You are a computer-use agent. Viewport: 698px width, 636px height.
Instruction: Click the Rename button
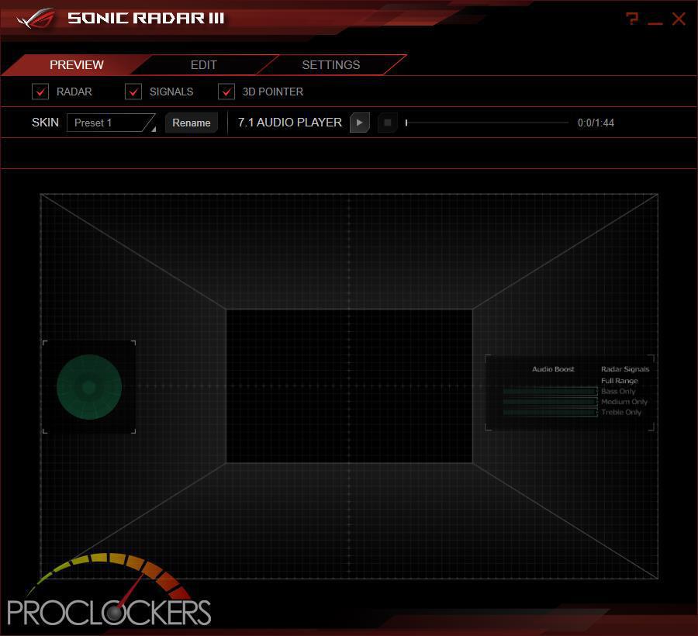[x=192, y=123]
